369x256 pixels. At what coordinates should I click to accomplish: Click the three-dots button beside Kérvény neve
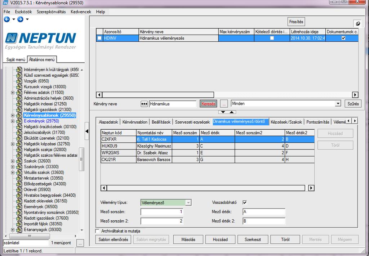click(x=144, y=104)
